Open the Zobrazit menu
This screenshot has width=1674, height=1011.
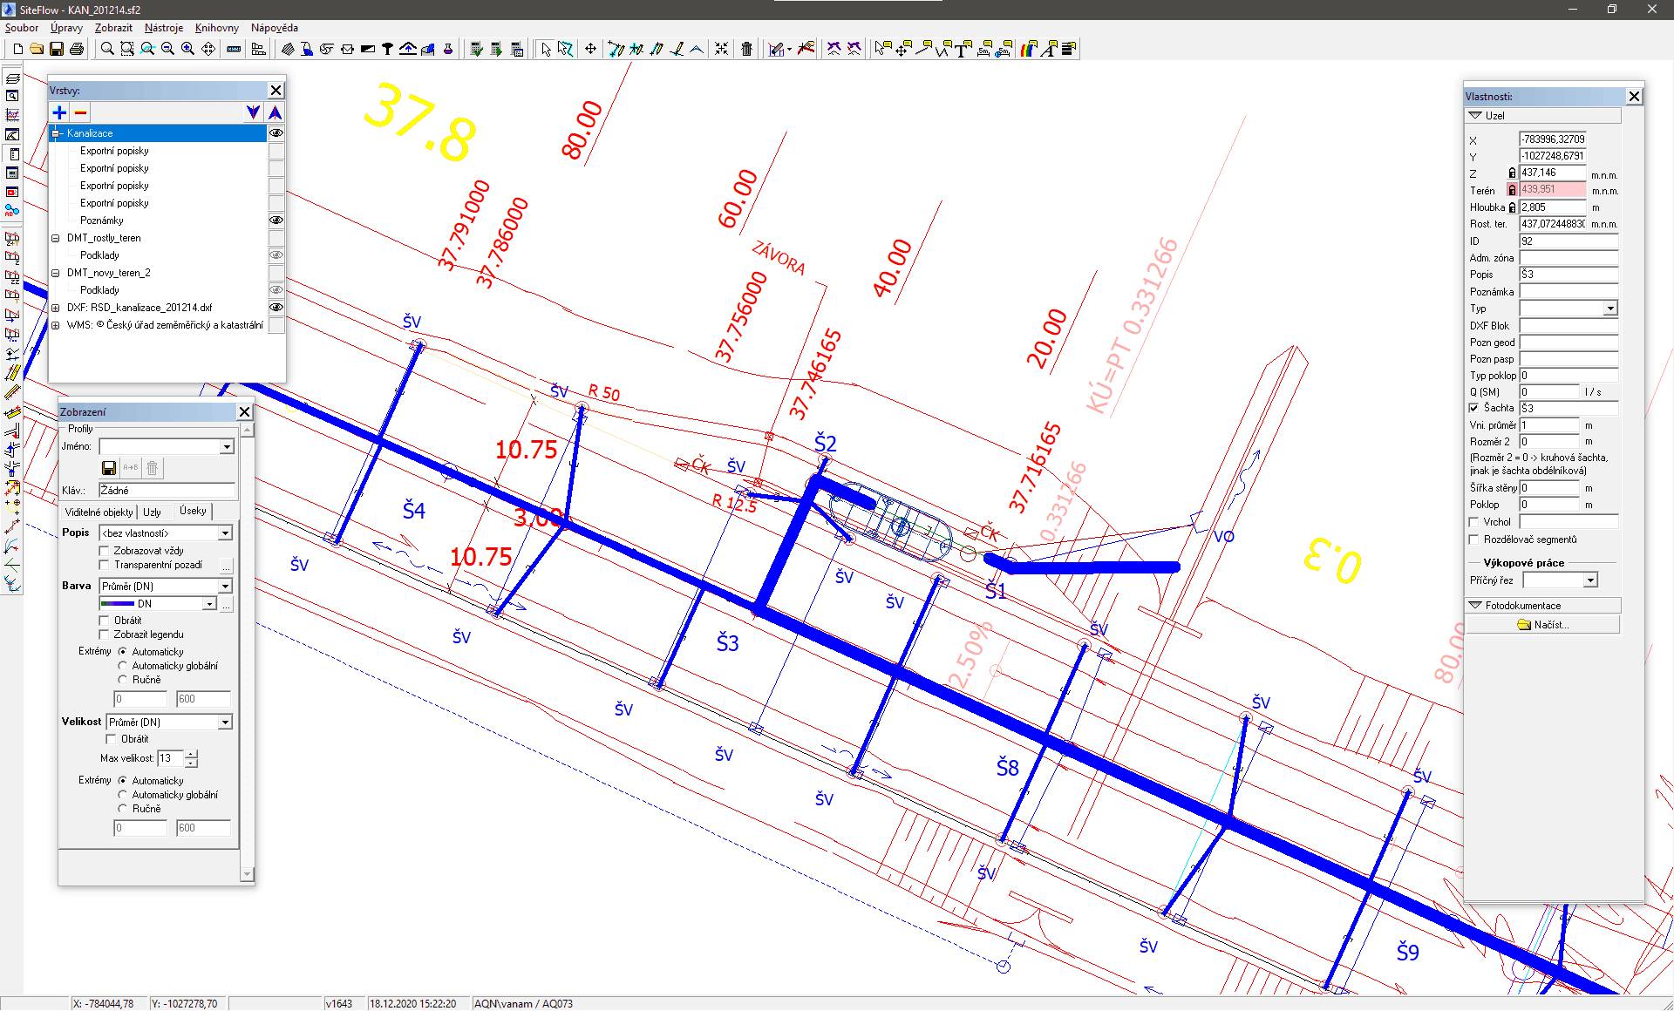click(113, 28)
